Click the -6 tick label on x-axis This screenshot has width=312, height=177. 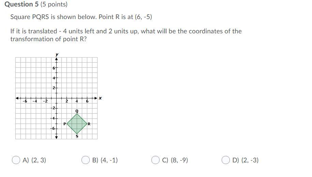tap(25, 101)
